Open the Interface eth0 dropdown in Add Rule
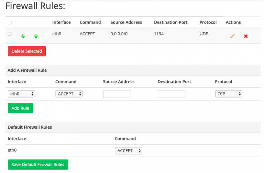 pos(21,94)
